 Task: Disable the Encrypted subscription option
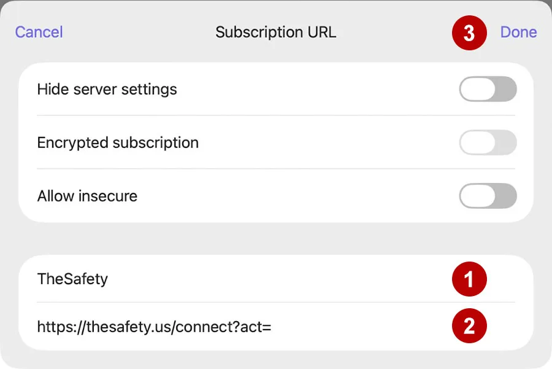click(x=488, y=142)
